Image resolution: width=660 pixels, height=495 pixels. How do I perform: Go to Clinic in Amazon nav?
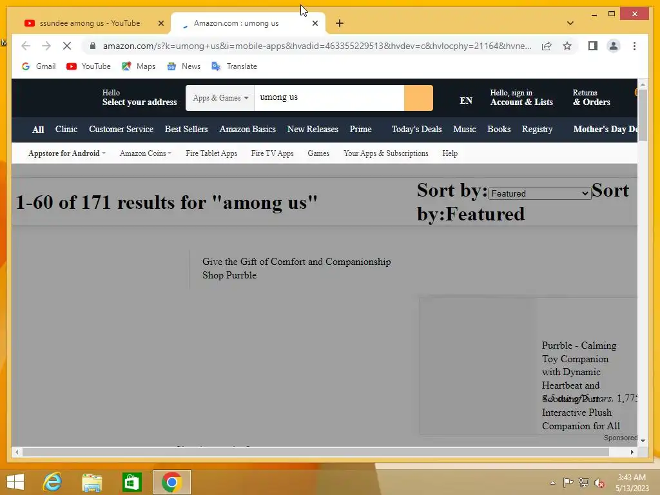[66, 129]
